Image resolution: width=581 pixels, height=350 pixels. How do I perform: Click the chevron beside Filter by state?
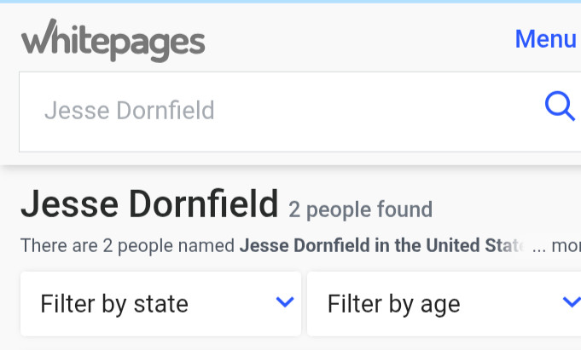(285, 302)
